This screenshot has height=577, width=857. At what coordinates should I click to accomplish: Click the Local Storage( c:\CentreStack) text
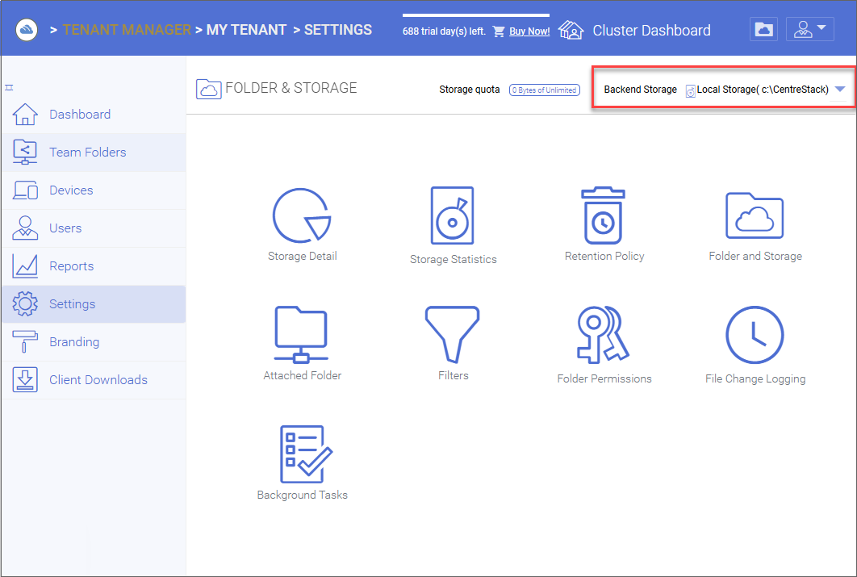point(763,89)
